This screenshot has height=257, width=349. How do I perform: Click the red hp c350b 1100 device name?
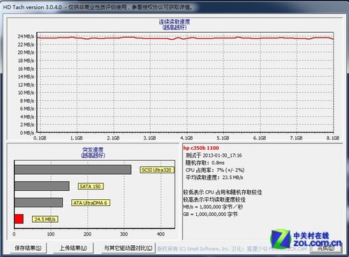pos(201,148)
